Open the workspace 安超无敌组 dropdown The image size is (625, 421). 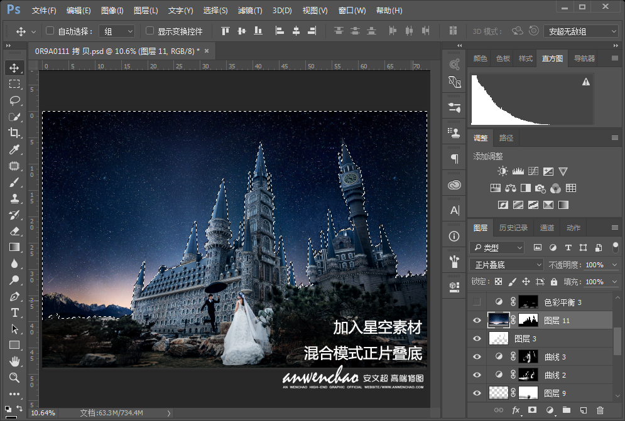pos(581,31)
